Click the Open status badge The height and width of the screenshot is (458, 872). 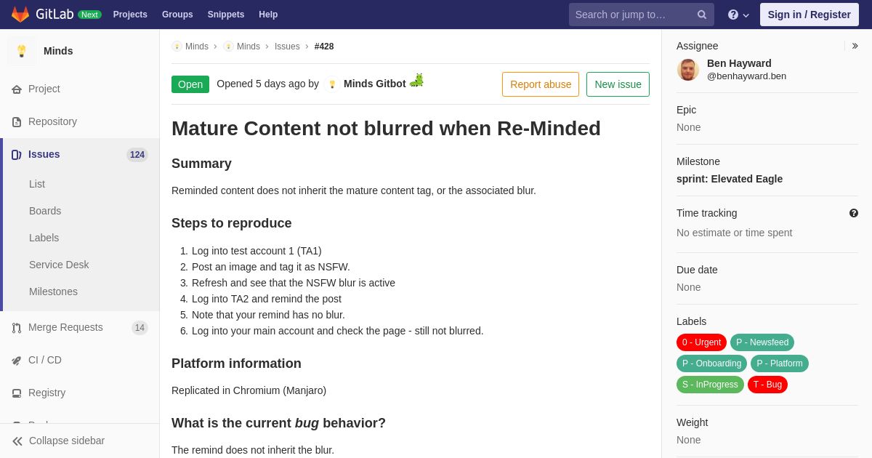(x=190, y=84)
